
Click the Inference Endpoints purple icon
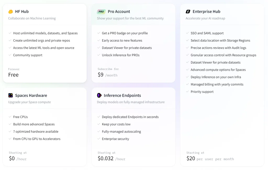99,95
